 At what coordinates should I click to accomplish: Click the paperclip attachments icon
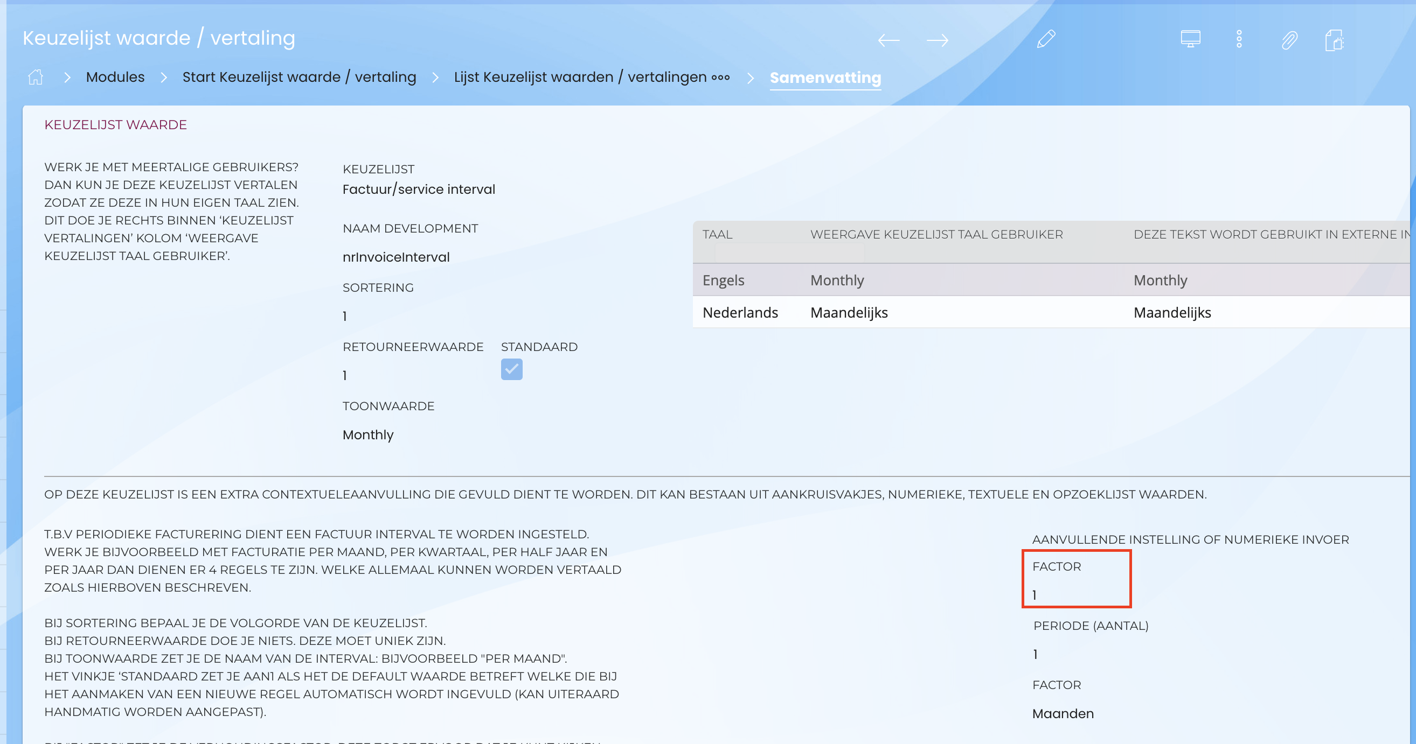point(1289,40)
